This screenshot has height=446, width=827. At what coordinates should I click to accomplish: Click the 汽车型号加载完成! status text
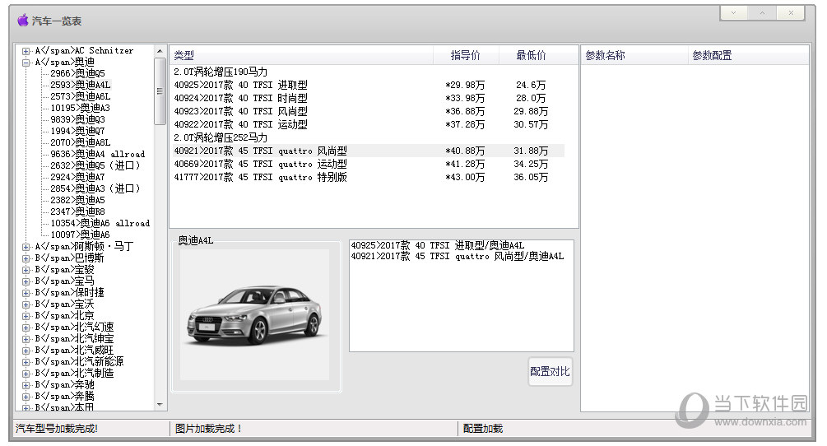tap(57, 429)
